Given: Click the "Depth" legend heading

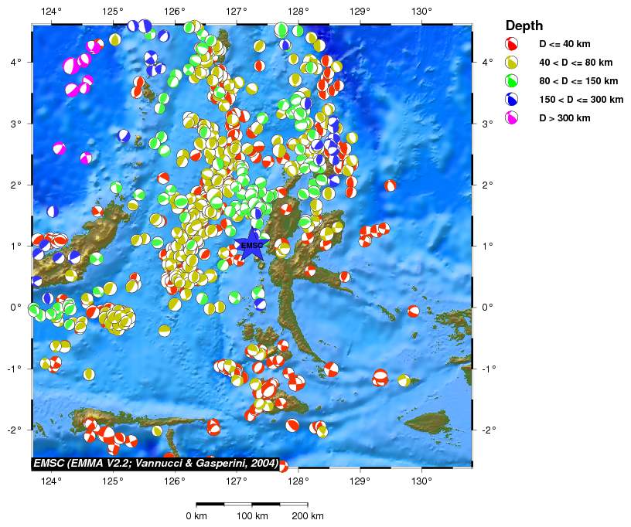Looking at the screenshot, I should coord(524,25).
